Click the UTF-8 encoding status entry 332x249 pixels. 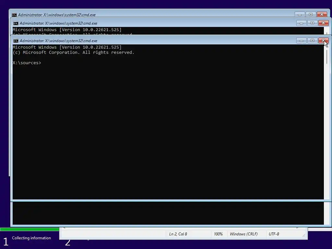click(x=274, y=234)
